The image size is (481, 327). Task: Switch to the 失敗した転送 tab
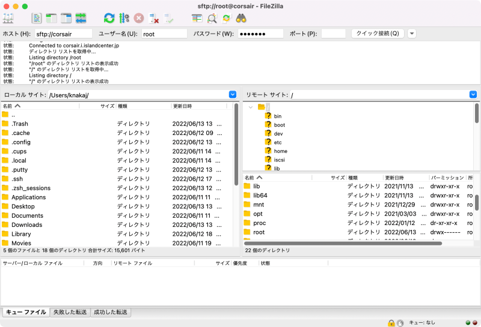point(70,312)
